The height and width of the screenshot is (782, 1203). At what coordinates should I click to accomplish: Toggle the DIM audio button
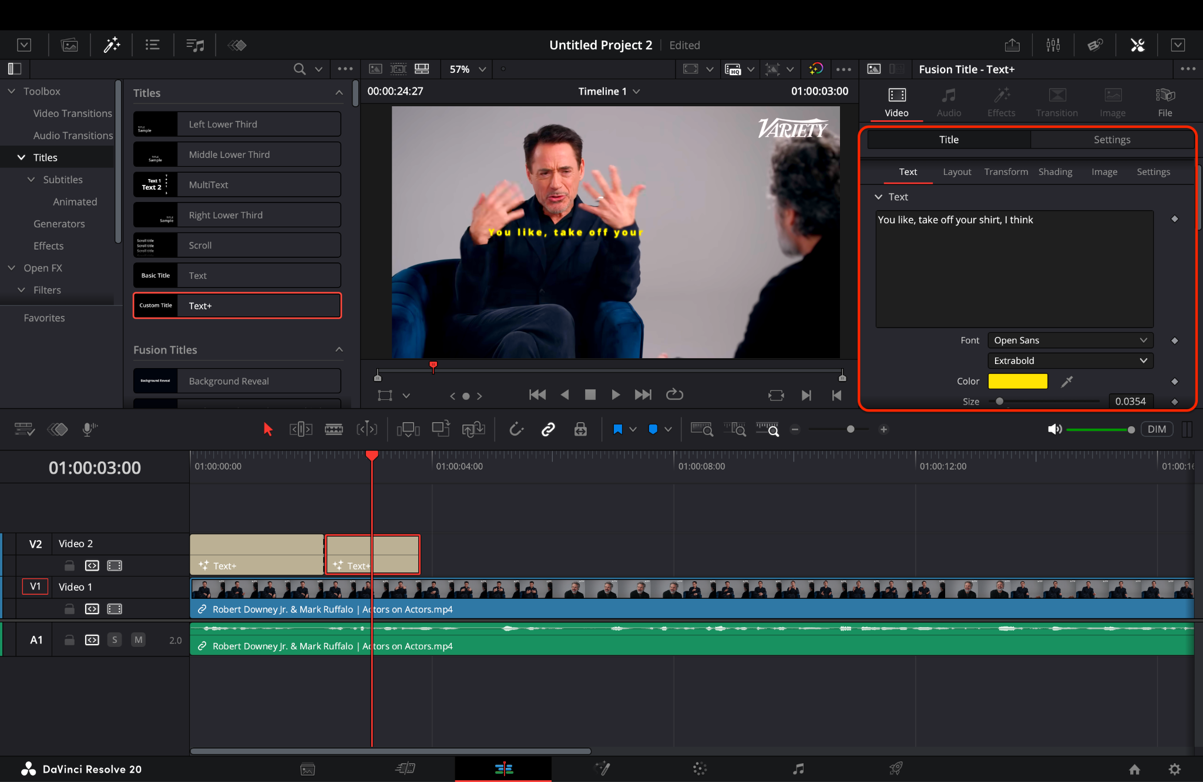1157,429
